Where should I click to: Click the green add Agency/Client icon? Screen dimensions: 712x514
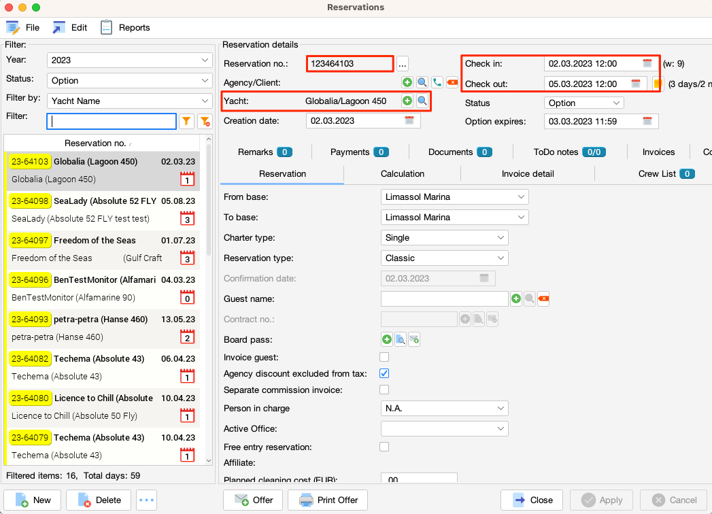click(x=407, y=82)
